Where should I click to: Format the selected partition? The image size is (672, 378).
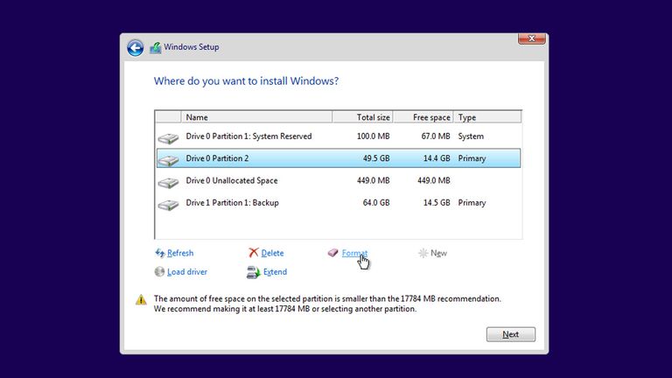coord(354,253)
